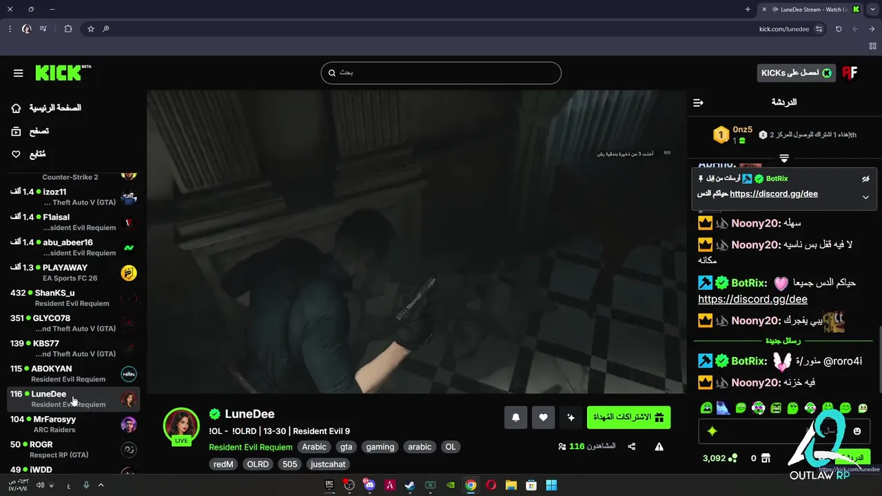Click the Get KICKs button

click(796, 73)
